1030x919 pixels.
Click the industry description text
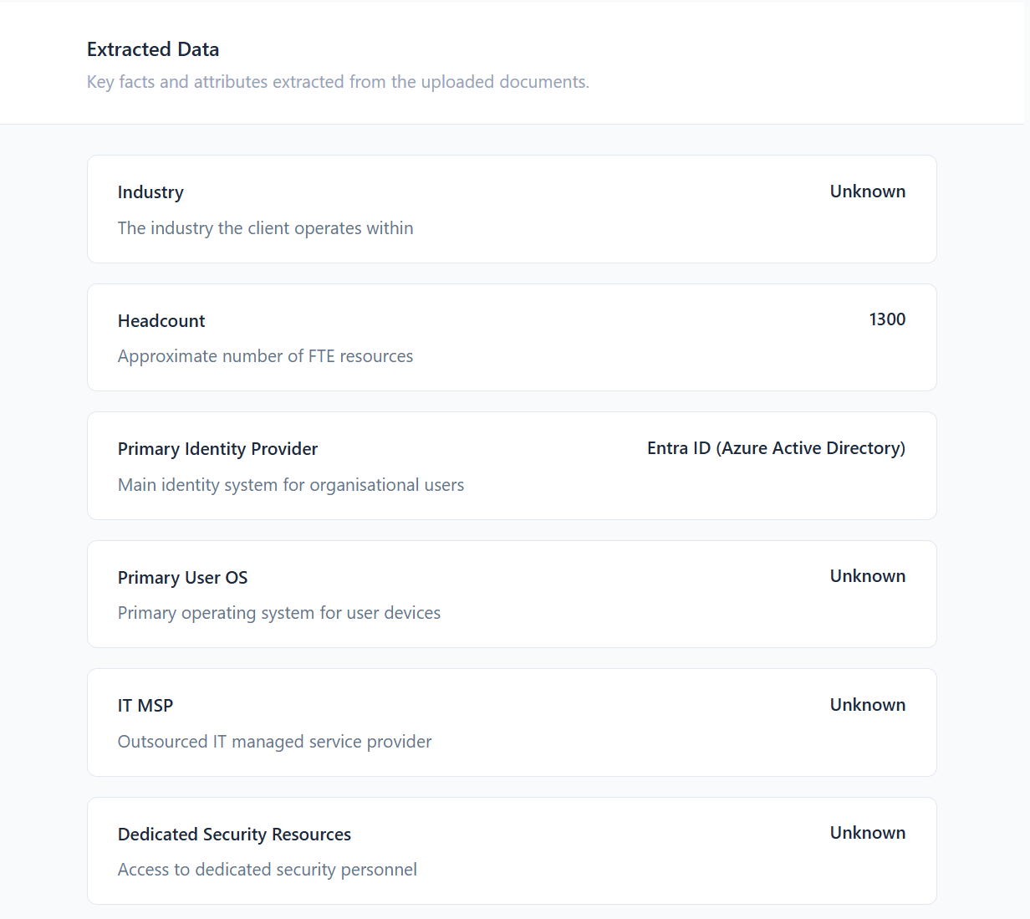(x=265, y=227)
